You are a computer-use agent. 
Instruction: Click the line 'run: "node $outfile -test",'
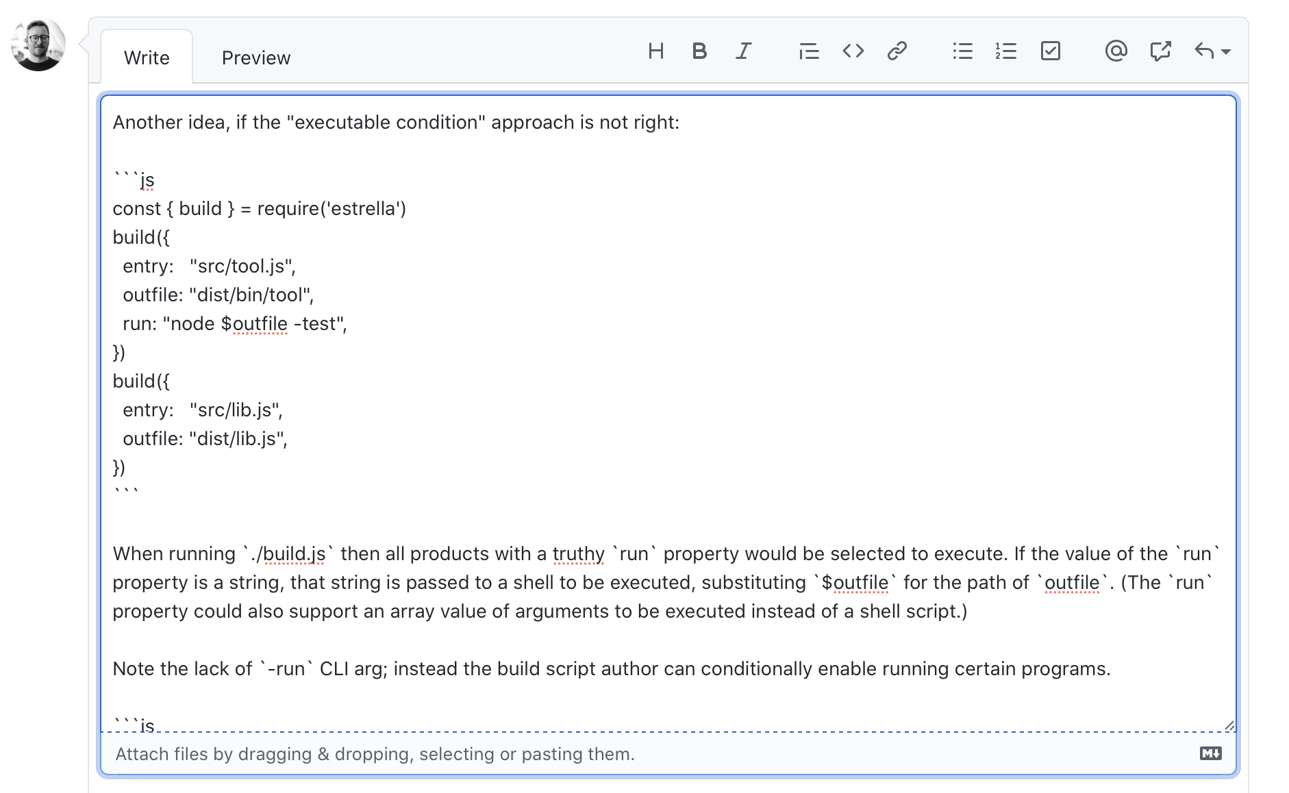click(x=235, y=323)
